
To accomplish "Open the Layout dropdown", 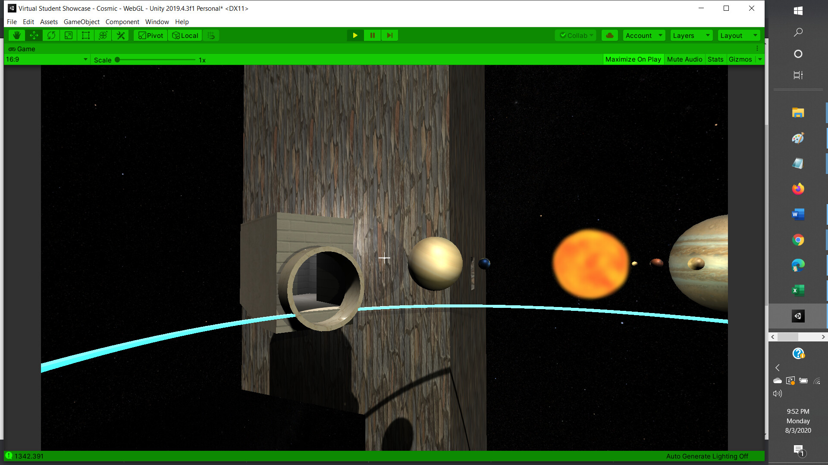I will point(738,35).
